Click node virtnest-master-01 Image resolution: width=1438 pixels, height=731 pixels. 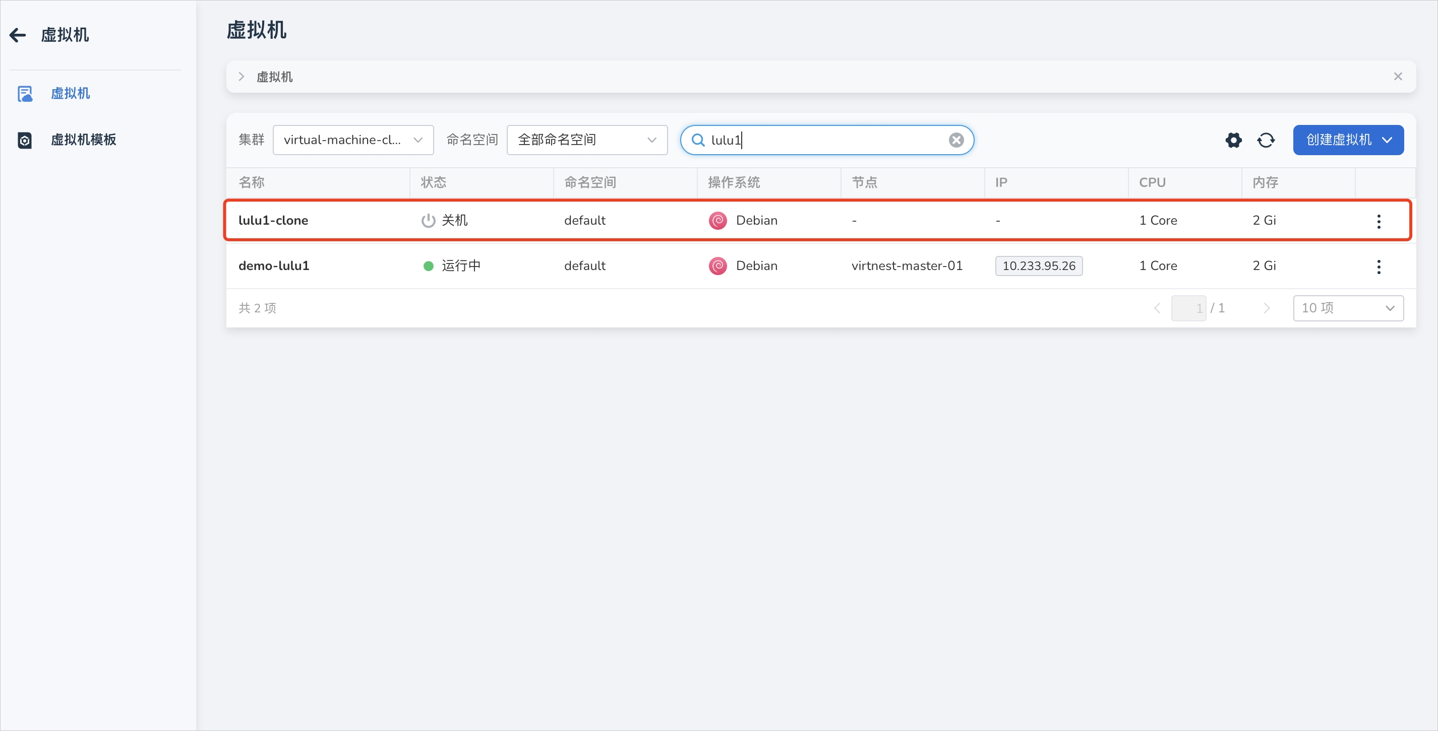[x=907, y=265]
